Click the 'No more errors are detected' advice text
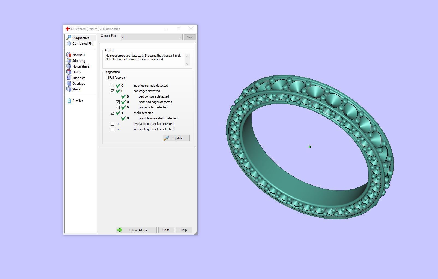The height and width of the screenshot is (279, 438). [143, 57]
